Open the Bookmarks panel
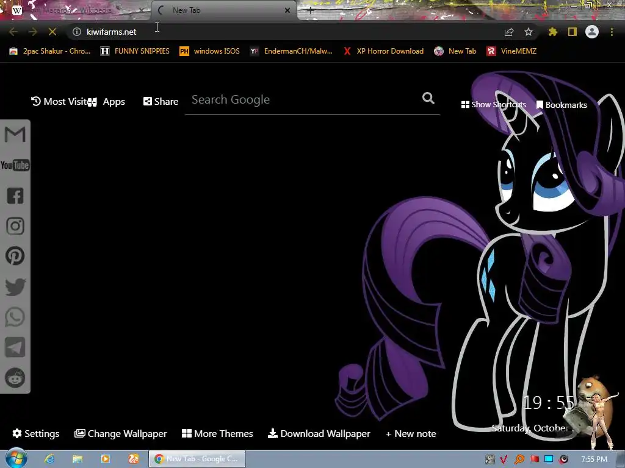The height and width of the screenshot is (468, 625). tap(562, 105)
